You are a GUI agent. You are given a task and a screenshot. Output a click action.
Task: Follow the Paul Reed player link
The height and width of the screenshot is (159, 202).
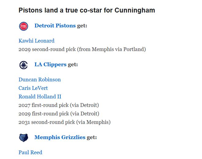(30, 153)
